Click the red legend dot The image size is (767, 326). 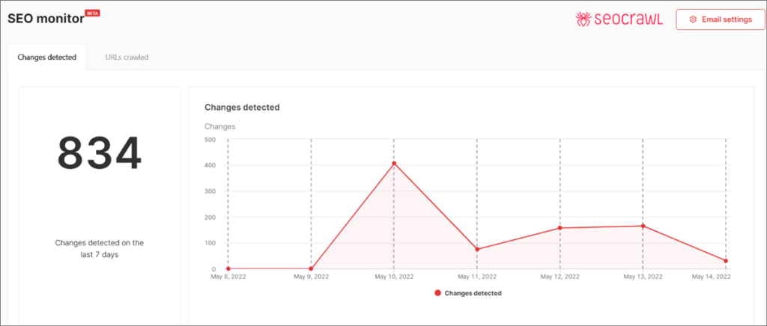(437, 293)
